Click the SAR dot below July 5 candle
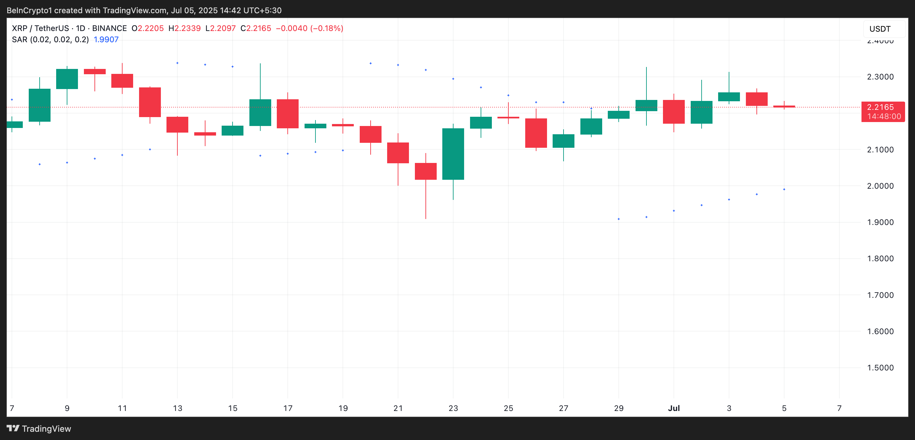The width and height of the screenshot is (915, 440). [x=784, y=189]
